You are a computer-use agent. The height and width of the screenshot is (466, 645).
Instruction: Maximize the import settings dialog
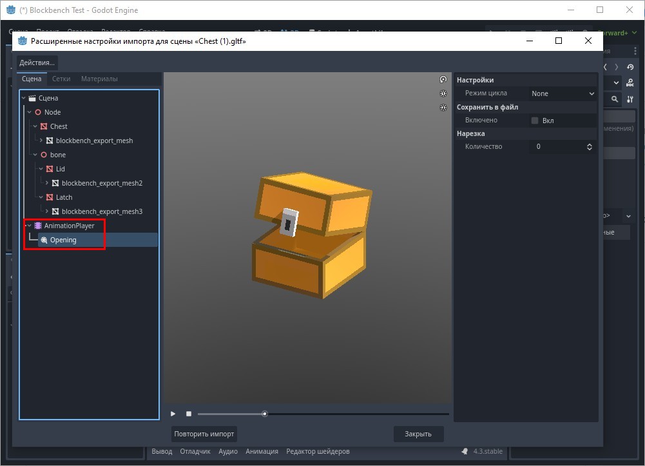pos(559,41)
